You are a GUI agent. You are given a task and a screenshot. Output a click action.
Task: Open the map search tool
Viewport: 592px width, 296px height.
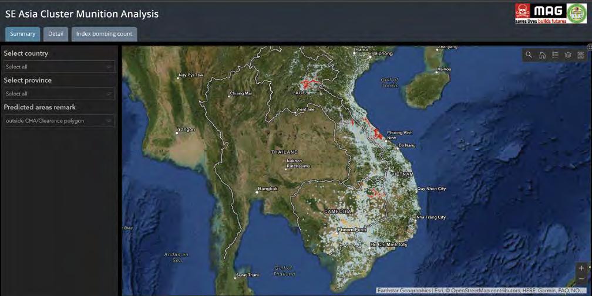click(529, 55)
